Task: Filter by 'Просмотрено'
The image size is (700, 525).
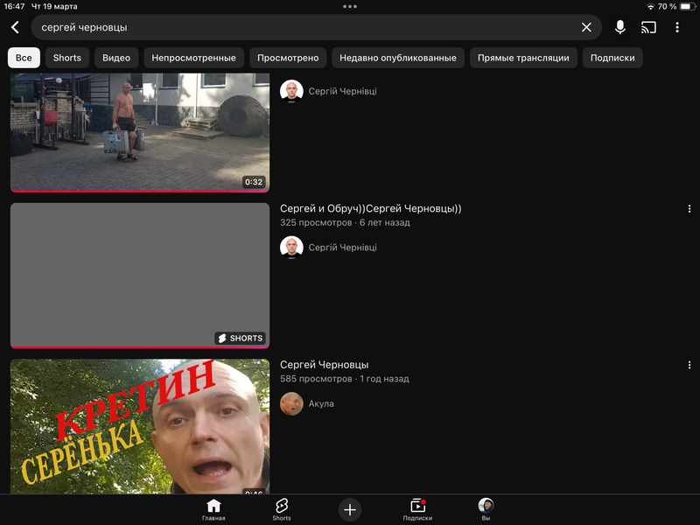Action: 288,58
